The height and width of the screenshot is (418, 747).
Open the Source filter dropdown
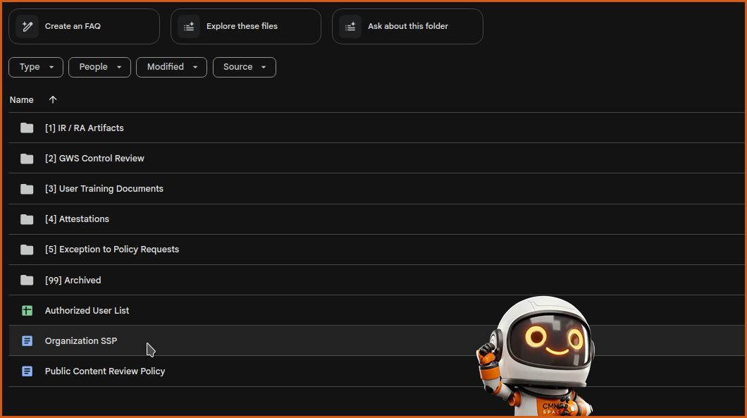(x=245, y=67)
